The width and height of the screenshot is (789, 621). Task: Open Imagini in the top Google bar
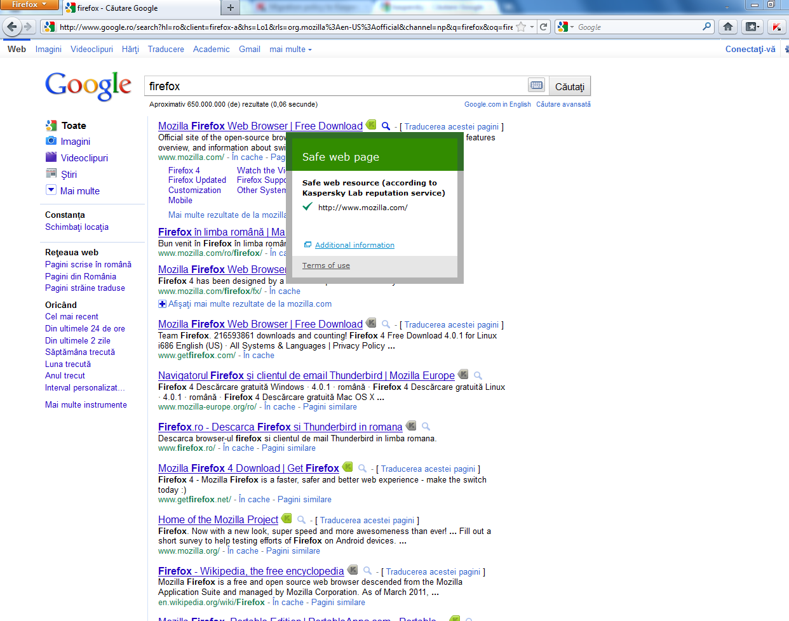point(48,49)
